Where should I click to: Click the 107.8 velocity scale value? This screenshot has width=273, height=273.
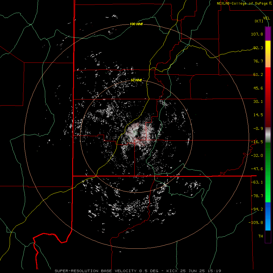tap(257, 34)
